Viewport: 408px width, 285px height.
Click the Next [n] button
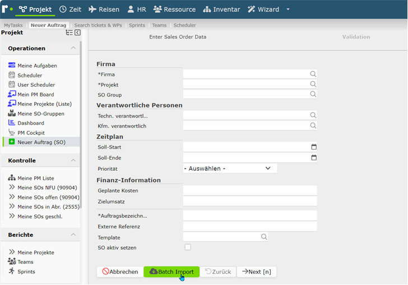click(257, 272)
